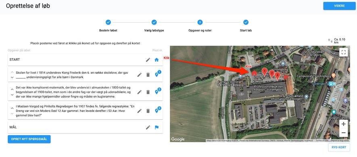Move 'Det var ikke kompliceret' question up

coord(12,89)
